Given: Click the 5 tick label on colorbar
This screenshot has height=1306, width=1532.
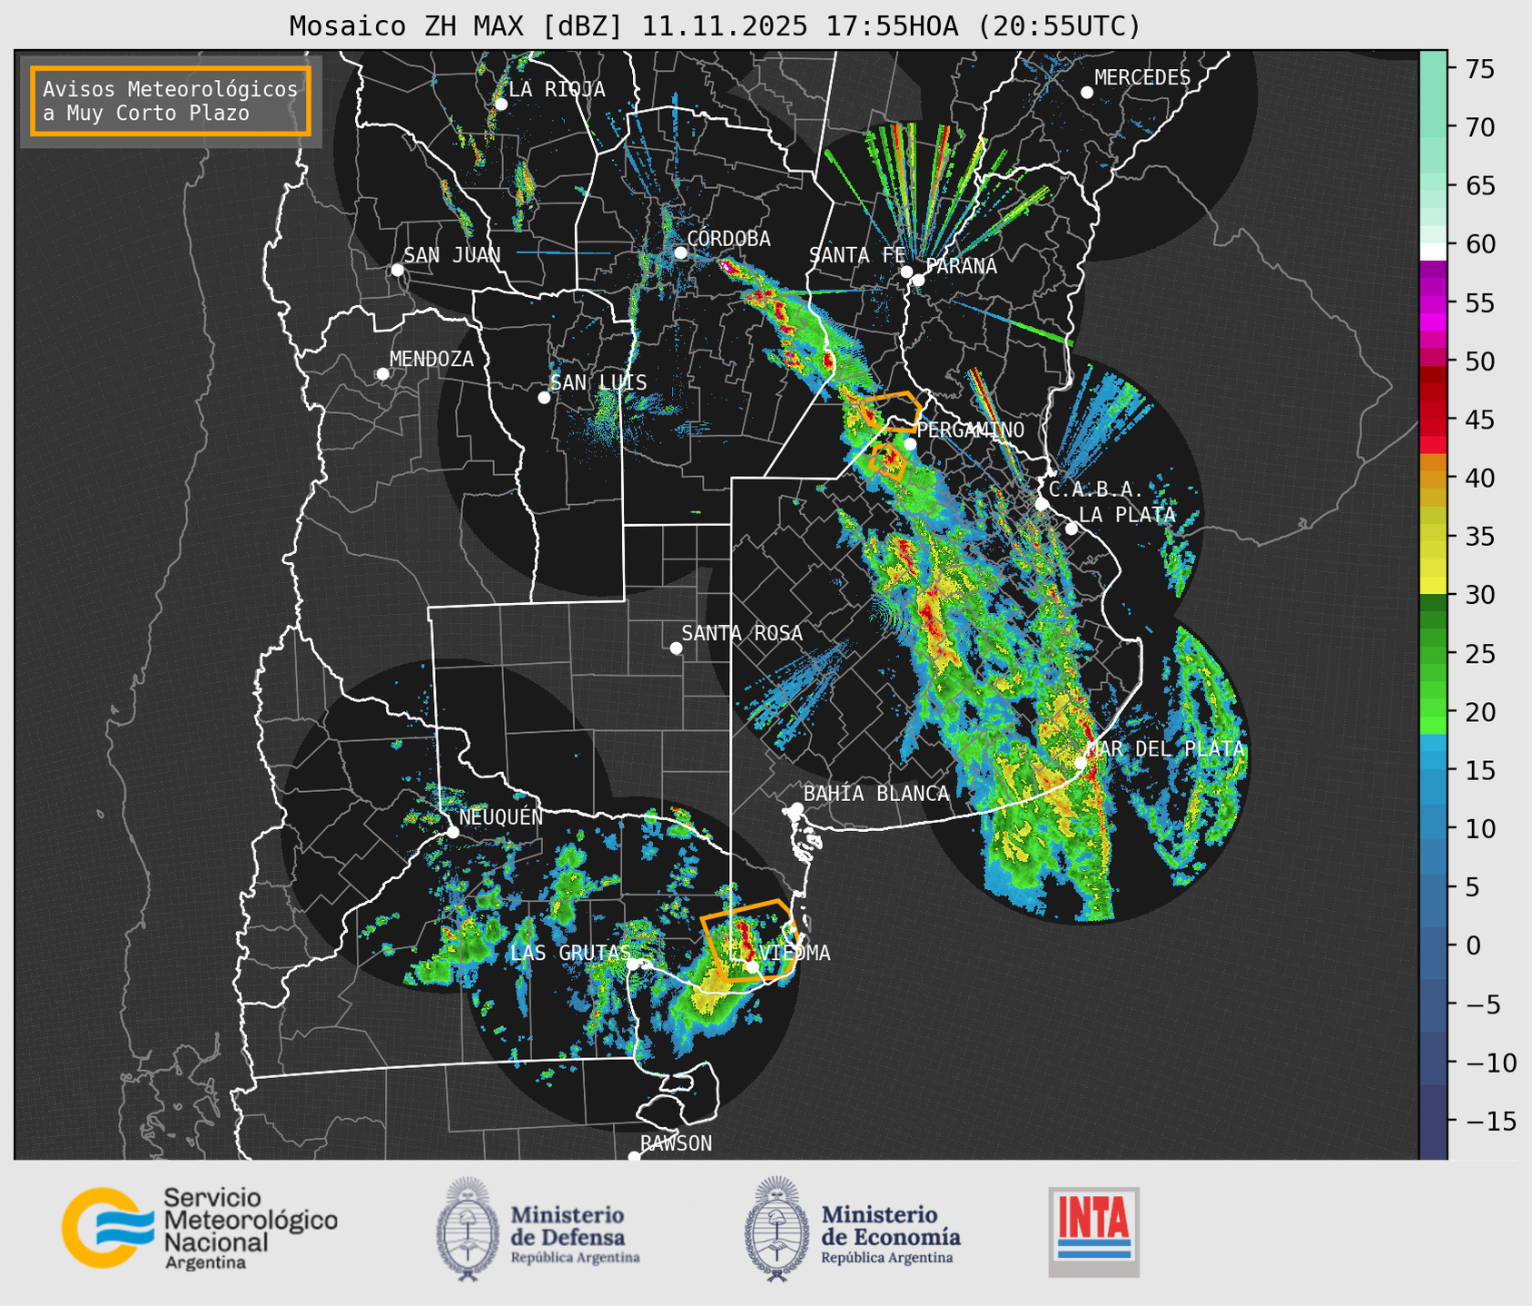Looking at the screenshot, I should click(1472, 887).
